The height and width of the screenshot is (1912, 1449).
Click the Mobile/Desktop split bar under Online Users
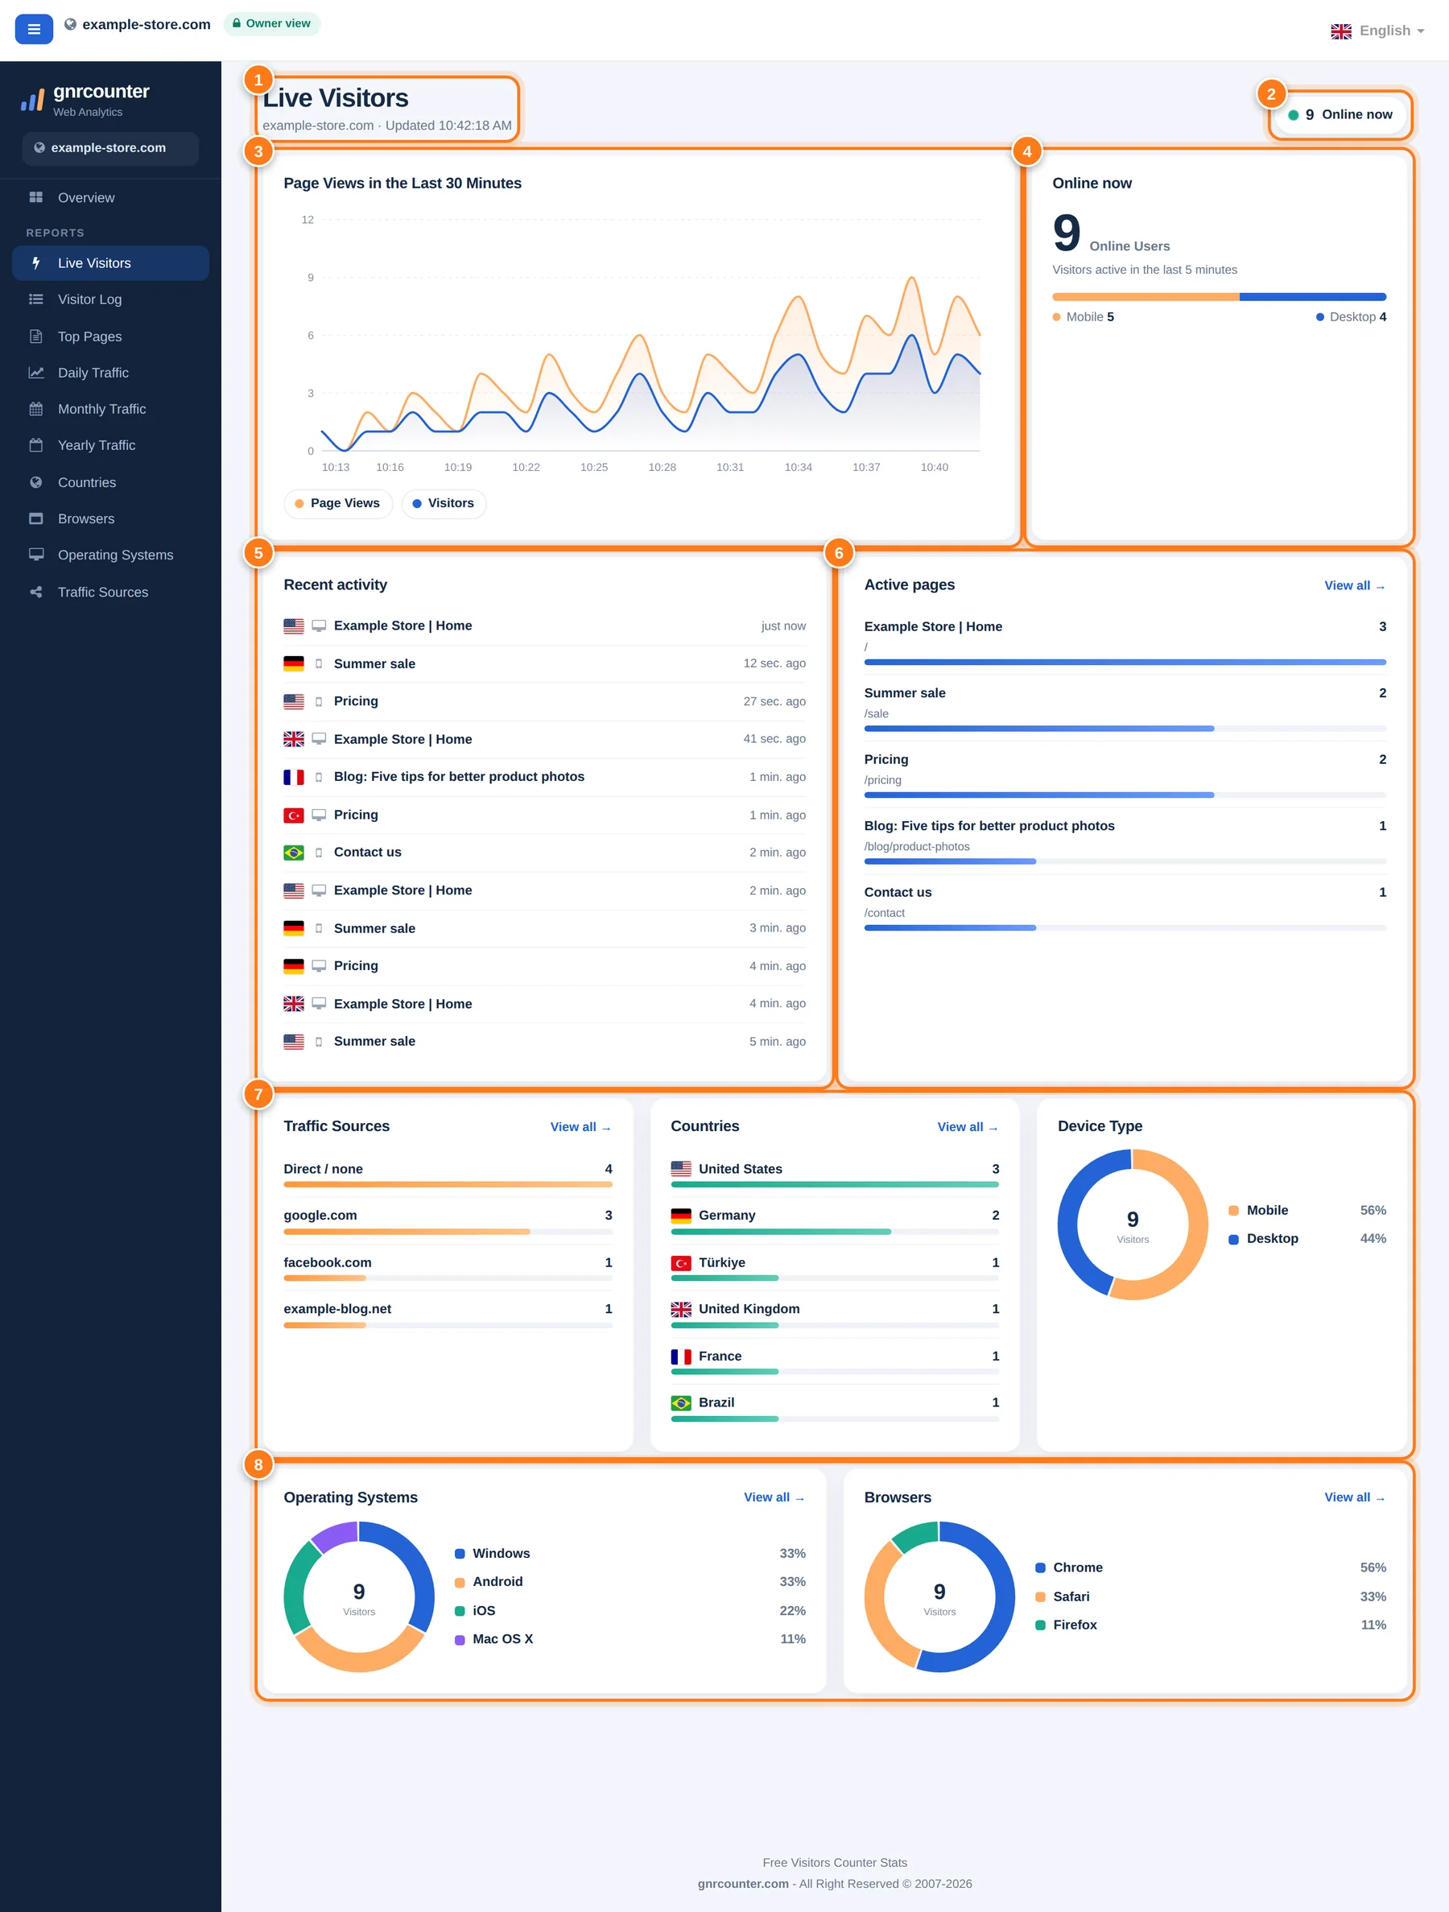[x=1219, y=296]
